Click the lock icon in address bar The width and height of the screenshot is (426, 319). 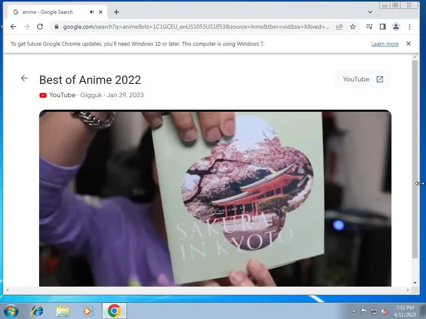tap(57, 27)
